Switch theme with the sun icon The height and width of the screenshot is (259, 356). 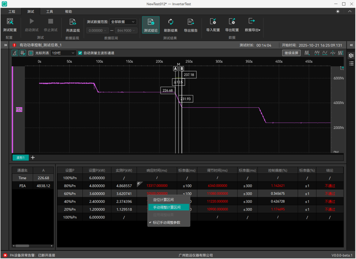coord(338,12)
